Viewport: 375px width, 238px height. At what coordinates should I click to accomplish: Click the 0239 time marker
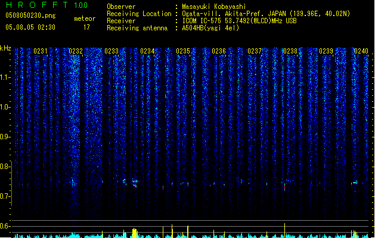click(326, 51)
